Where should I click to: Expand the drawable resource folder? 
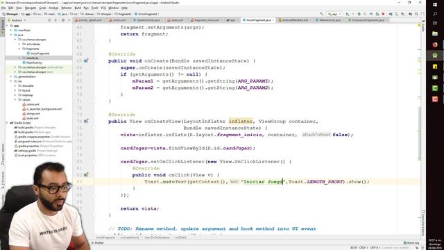15,85
